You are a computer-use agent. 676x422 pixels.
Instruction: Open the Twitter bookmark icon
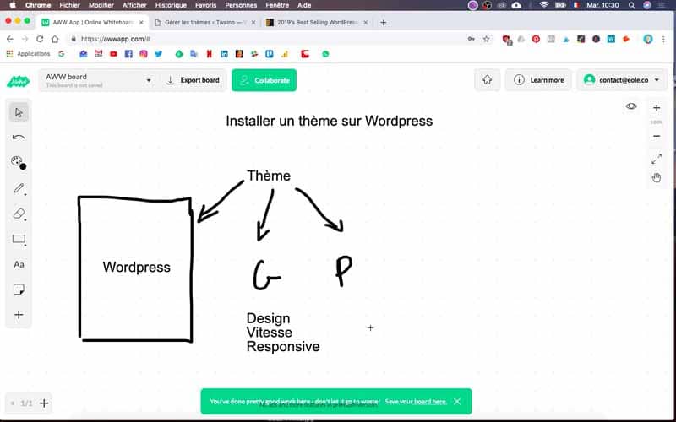pos(159,54)
